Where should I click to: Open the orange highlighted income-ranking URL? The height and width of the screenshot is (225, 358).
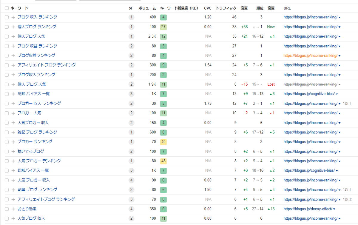[310, 56]
